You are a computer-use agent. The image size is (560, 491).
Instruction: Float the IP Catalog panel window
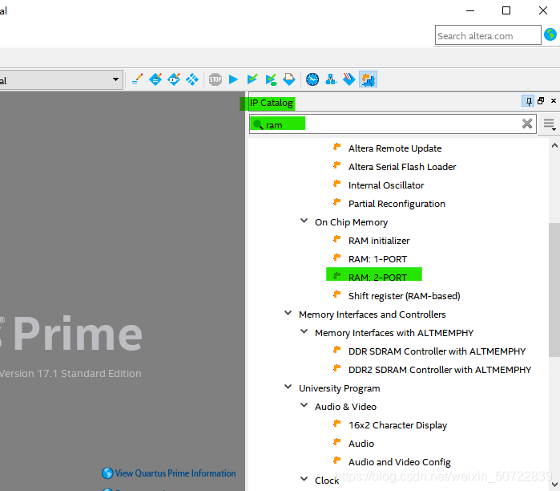541,101
